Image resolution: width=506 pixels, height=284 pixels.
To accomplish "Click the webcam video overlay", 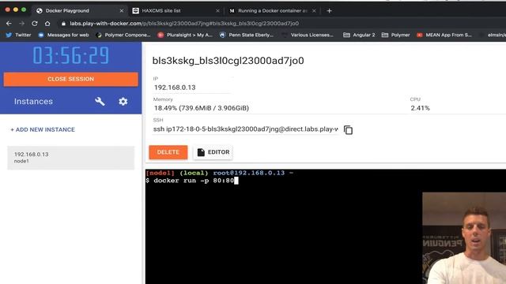I will point(464,238).
